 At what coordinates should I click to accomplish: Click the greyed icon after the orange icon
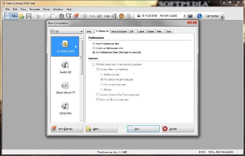(129, 16)
